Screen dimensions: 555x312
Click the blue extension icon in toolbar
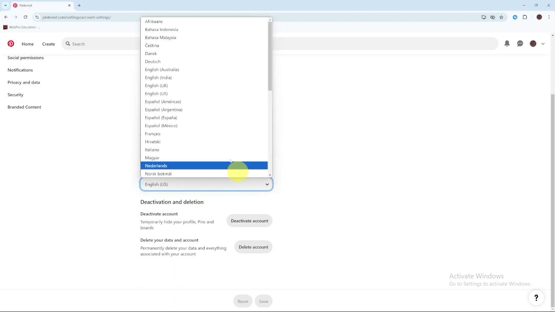pos(515,17)
